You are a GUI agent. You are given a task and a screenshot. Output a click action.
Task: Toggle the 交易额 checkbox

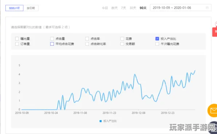(122, 44)
